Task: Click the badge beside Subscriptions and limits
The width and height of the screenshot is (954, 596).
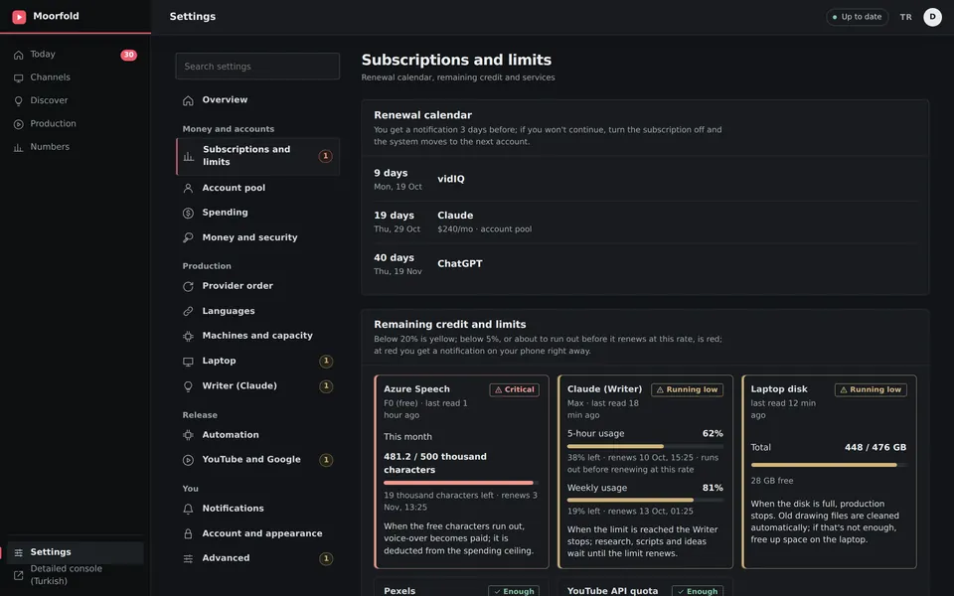Action: (x=326, y=156)
